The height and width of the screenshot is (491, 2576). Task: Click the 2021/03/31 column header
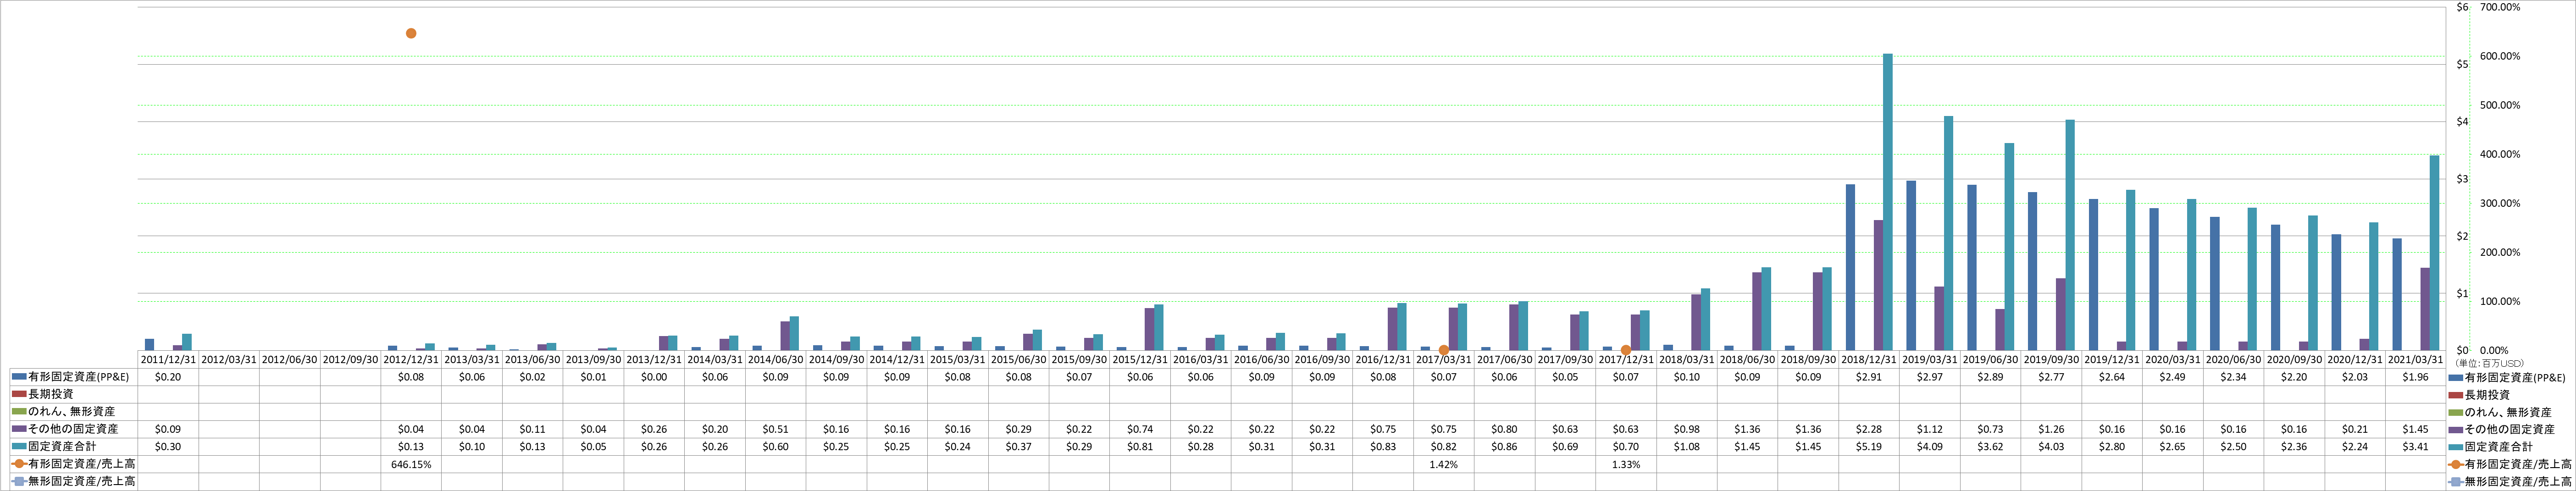coord(2415,360)
